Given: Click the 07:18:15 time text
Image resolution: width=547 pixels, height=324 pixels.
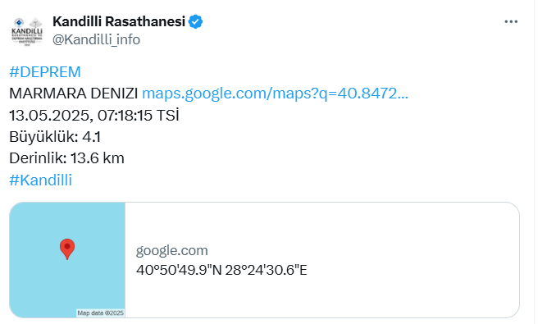Looking at the screenshot, I should (x=125, y=116).
